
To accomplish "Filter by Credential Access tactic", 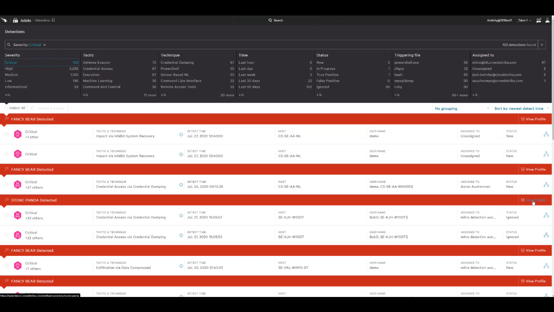I will click(x=119, y=69).
